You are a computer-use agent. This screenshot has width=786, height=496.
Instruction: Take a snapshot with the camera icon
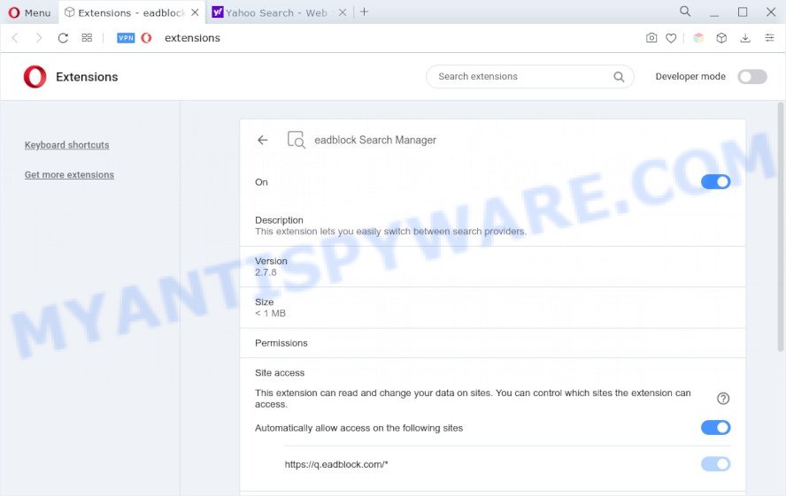pyautogui.click(x=651, y=38)
